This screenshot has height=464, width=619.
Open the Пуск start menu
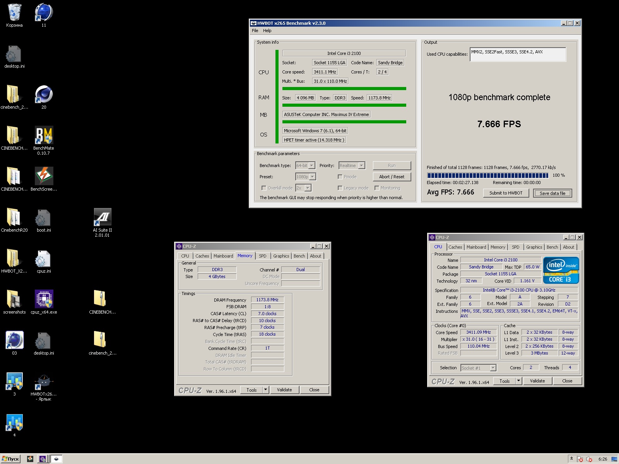tap(10, 459)
